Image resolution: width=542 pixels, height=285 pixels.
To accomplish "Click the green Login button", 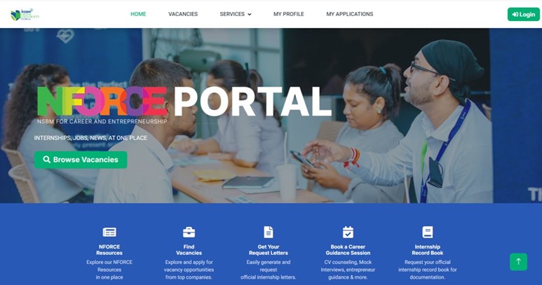I will pyautogui.click(x=523, y=15).
